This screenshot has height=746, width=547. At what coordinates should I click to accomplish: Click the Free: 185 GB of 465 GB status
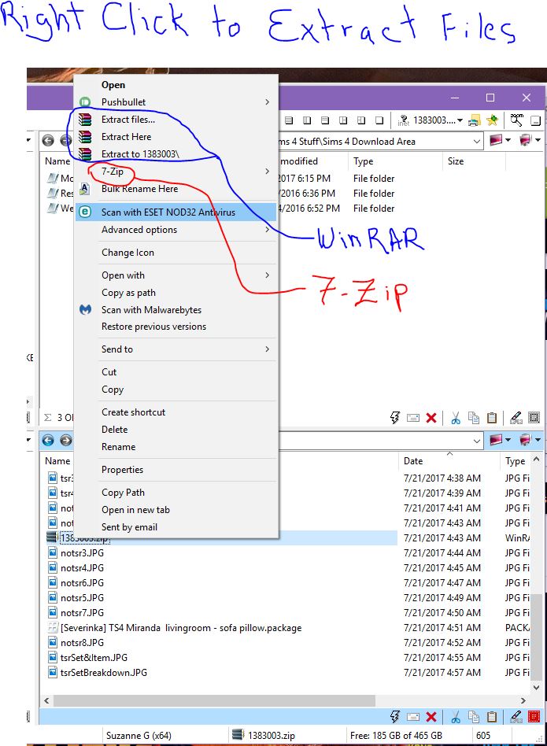point(396,736)
